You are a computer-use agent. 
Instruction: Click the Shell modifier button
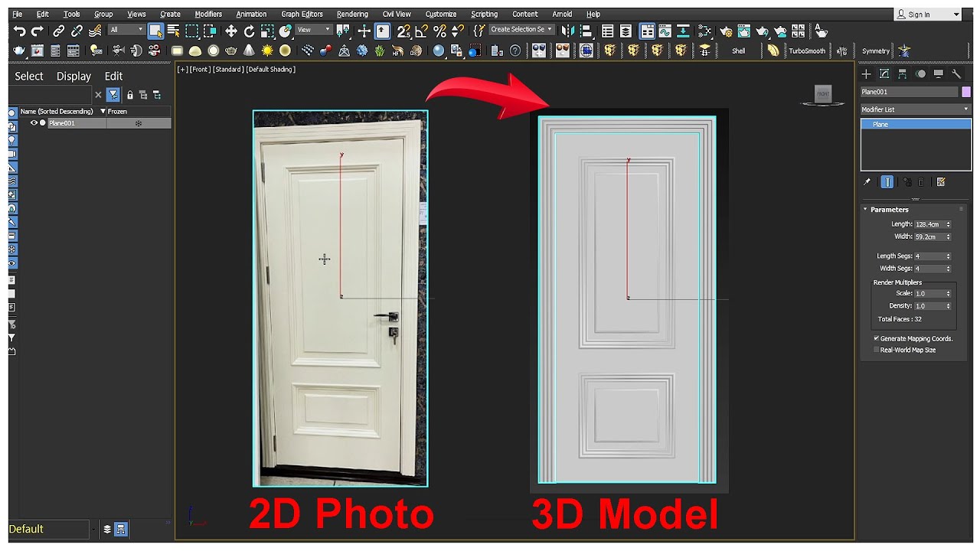(x=738, y=51)
